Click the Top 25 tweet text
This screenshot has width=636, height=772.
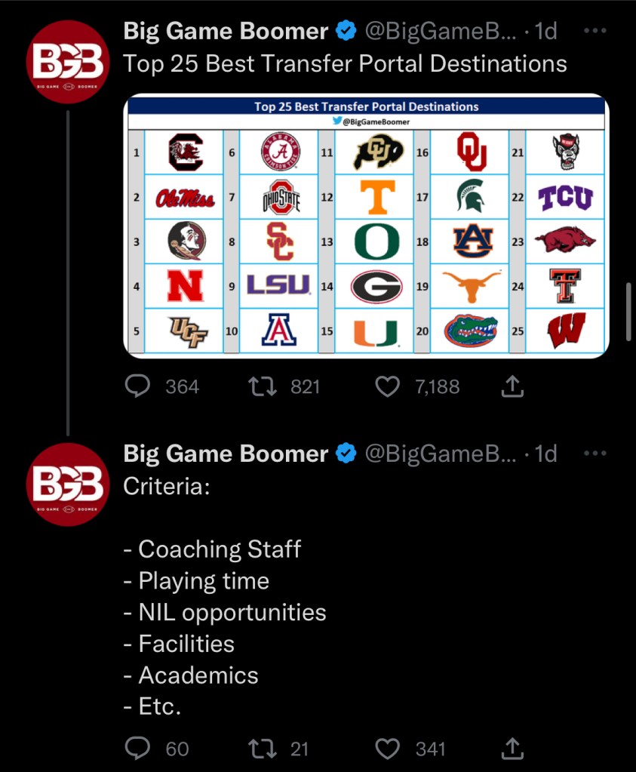345,63
